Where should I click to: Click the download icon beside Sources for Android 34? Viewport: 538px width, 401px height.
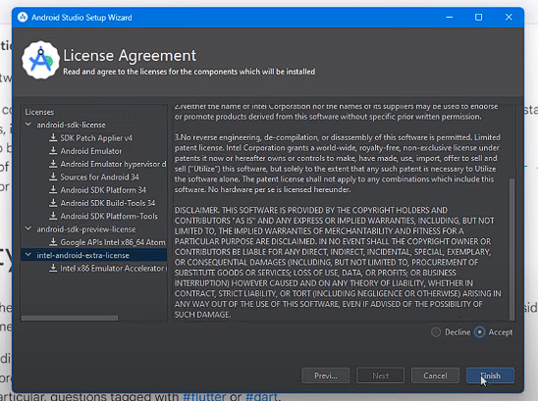pos(53,176)
